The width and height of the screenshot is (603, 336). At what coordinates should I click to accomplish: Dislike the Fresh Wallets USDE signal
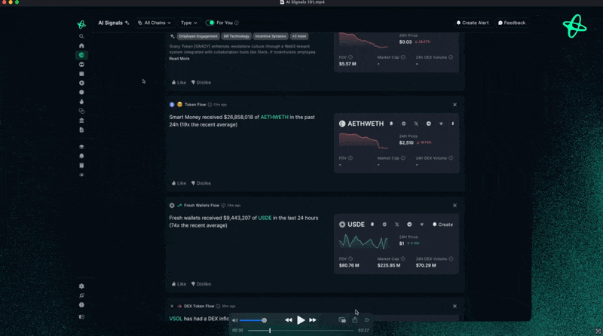[x=201, y=284]
